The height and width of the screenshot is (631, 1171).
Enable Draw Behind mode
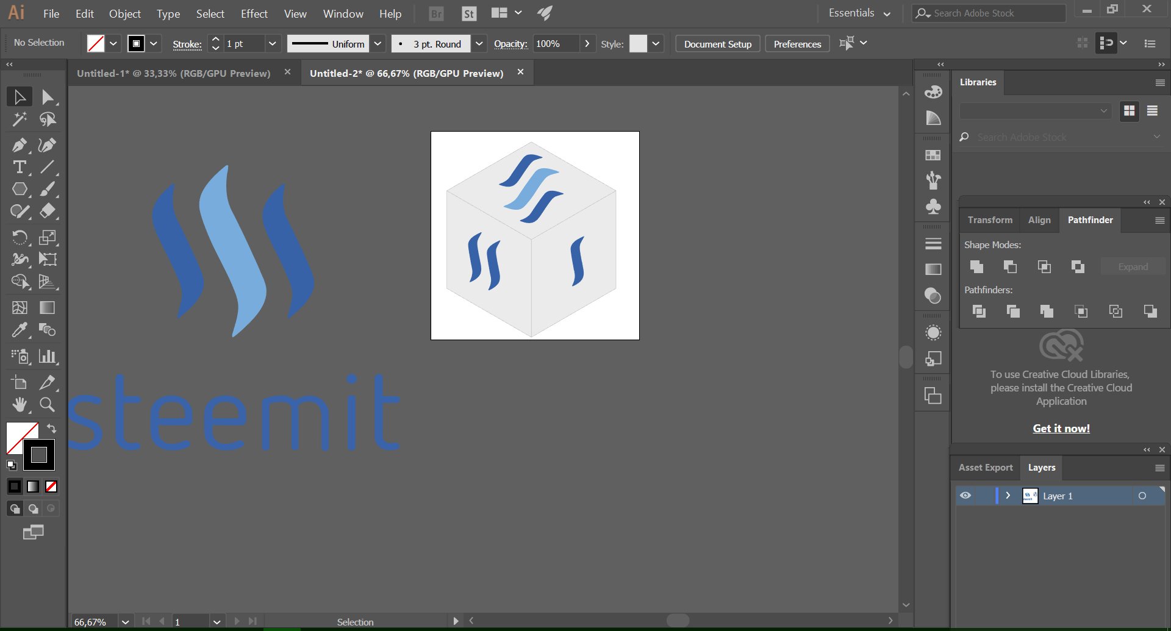(33, 508)
